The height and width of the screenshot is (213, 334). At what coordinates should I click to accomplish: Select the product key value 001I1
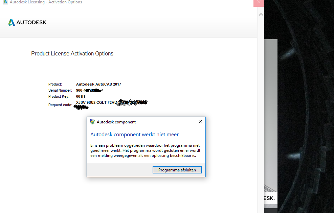coord(81,96)
